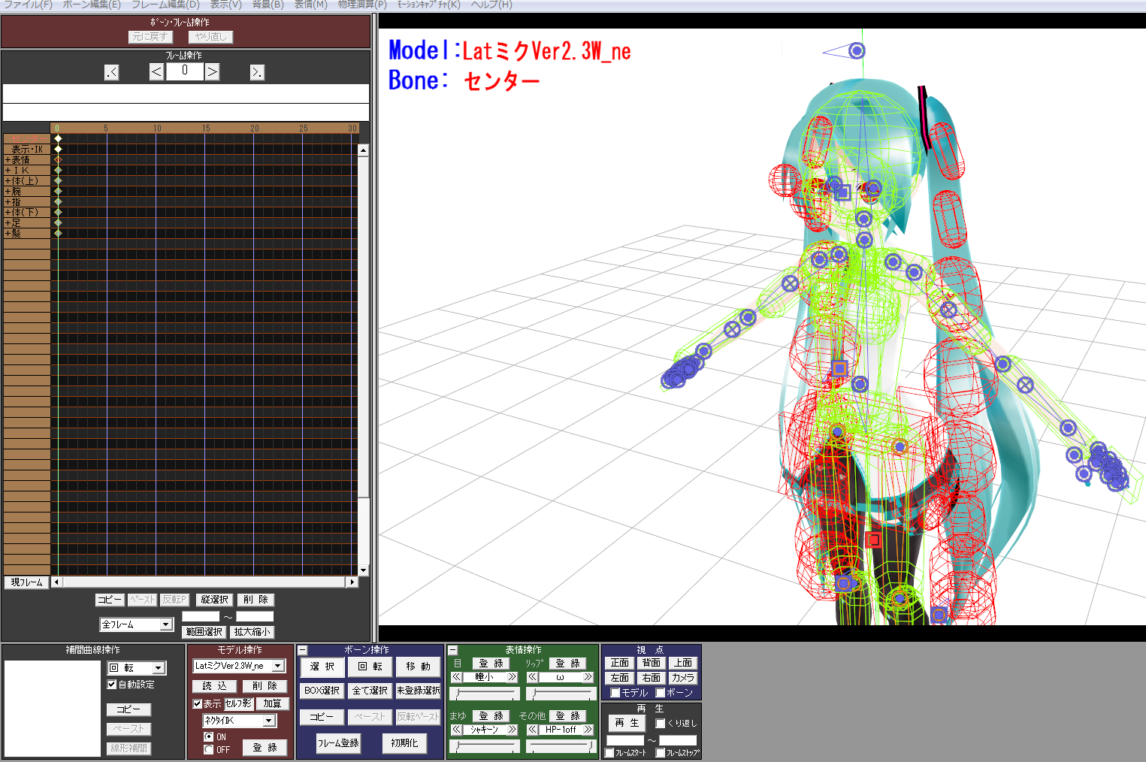
Task: Expand the +表情 track group
Action: coord(17,160)
